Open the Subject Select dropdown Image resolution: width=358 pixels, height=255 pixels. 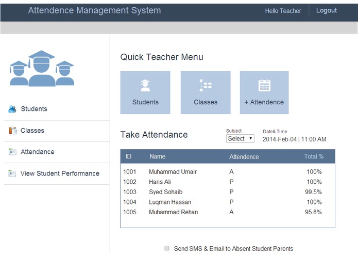tap(240, 138)
